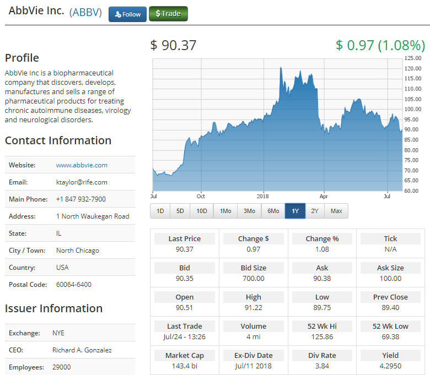Click the Bid Size value 700.00
Viewport: 430px width, 375px height.
tap(254, 279)
